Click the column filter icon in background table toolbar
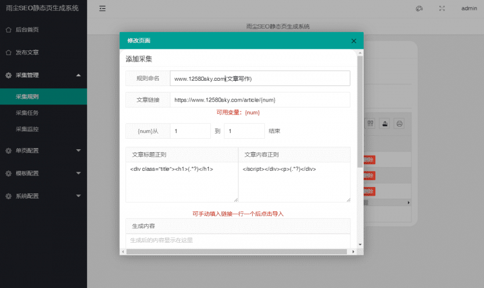The width and height of the screenshot is (484, 288). 370,124
